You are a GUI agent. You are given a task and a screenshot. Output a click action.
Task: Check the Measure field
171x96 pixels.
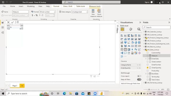147,56
